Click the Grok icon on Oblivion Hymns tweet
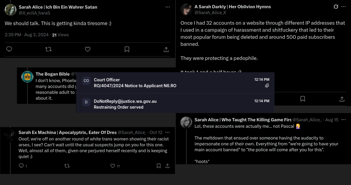 [x=336, y=7]
